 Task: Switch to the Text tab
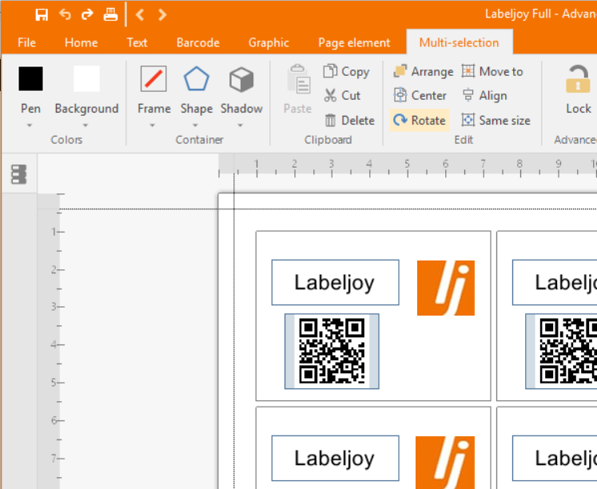pyautogui.click(x=137, y=42)
